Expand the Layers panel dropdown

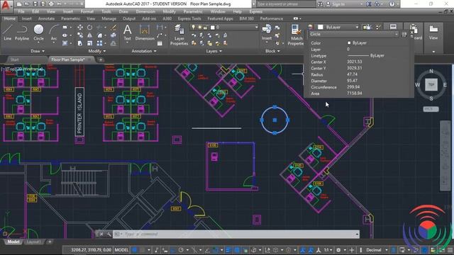214,51
